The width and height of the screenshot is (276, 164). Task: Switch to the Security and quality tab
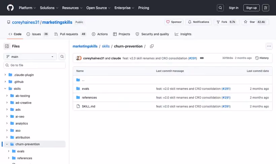pos(152,34)
